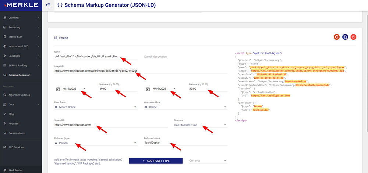Expand the Mobile SEO menu chevron
The height and width of the screenshot is (173, 368).
tap(38, 37)
